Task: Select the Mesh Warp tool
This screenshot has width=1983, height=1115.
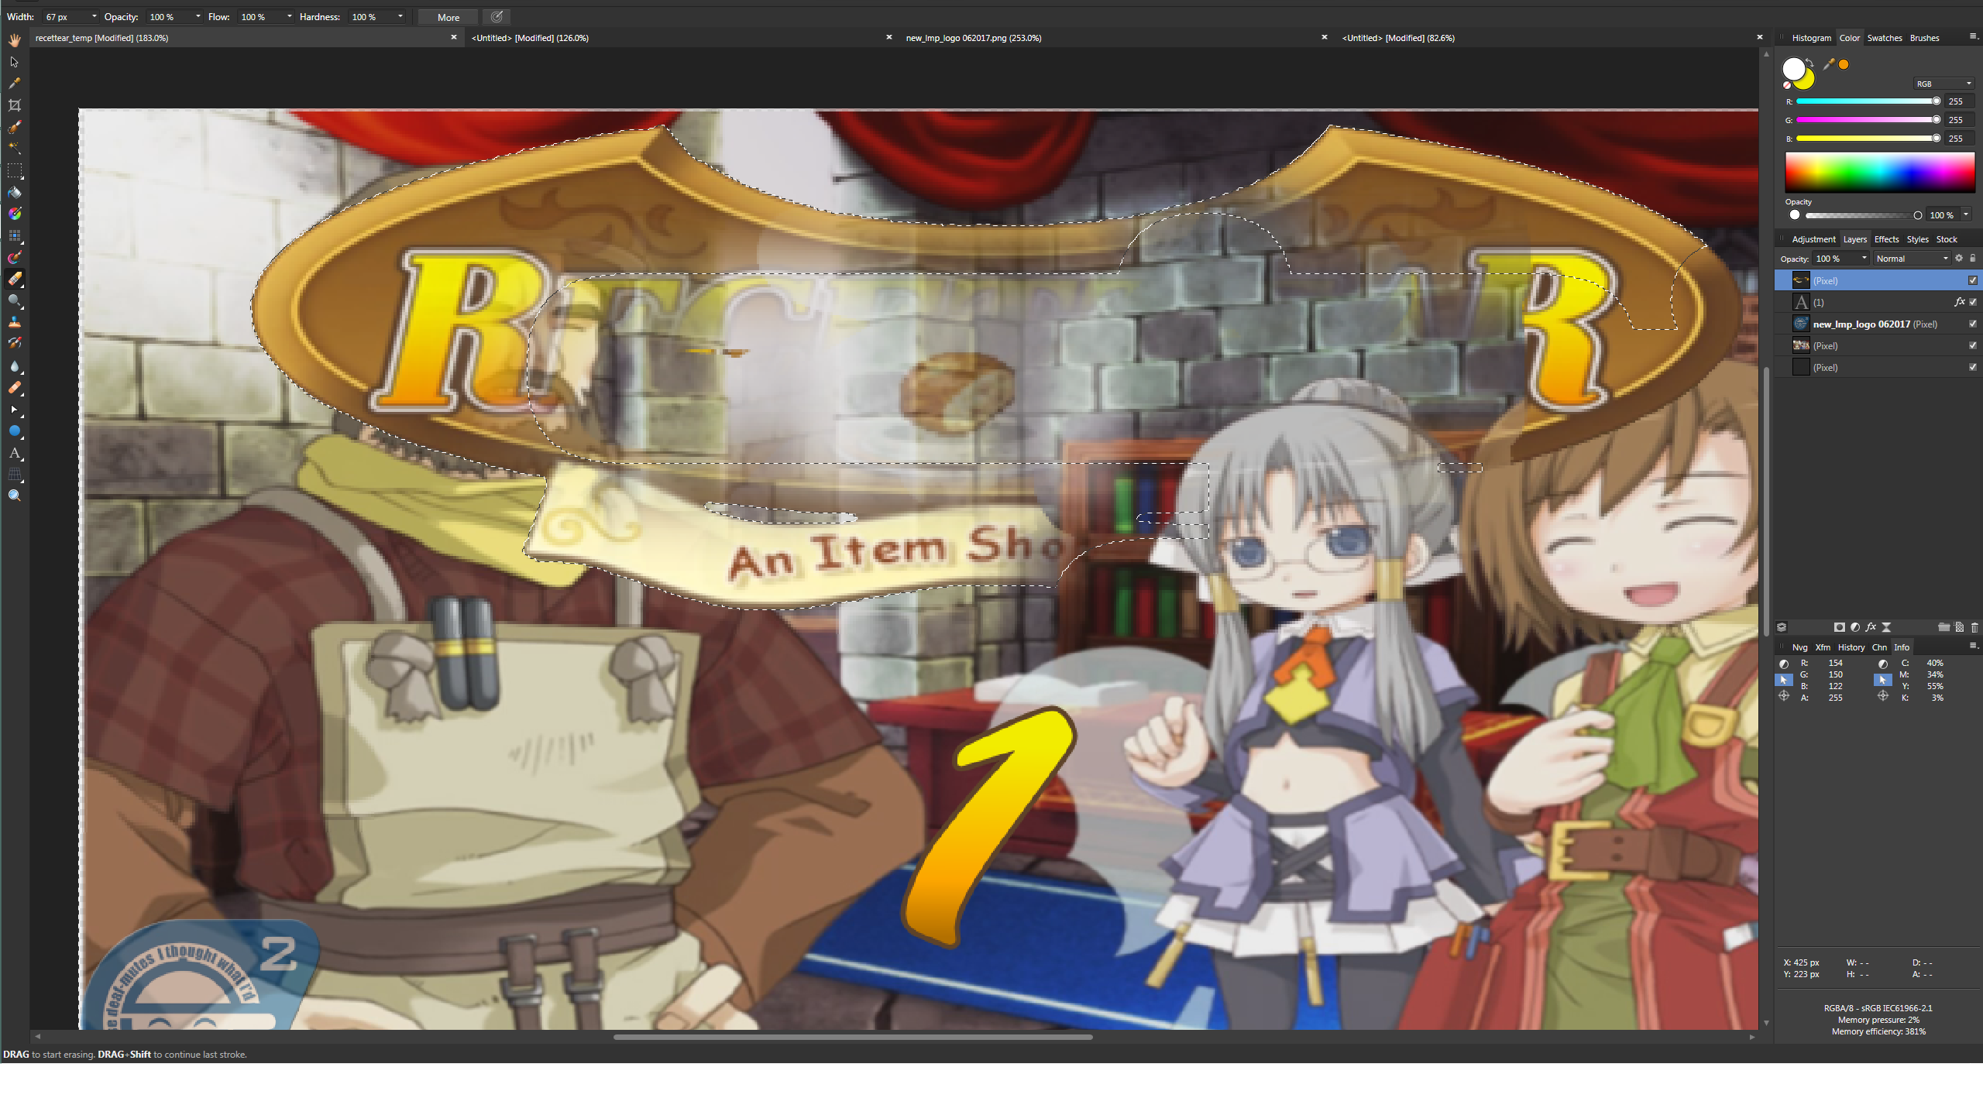Action: click(15, 475)
